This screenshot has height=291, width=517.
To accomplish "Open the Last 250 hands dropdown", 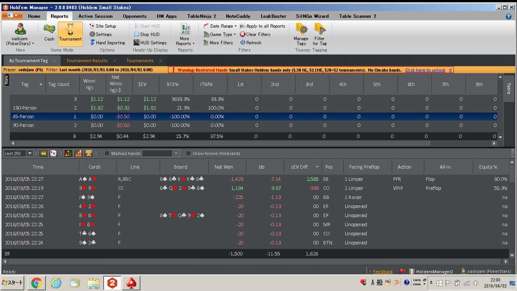I will pyautogui.click(x=30, y=154).
